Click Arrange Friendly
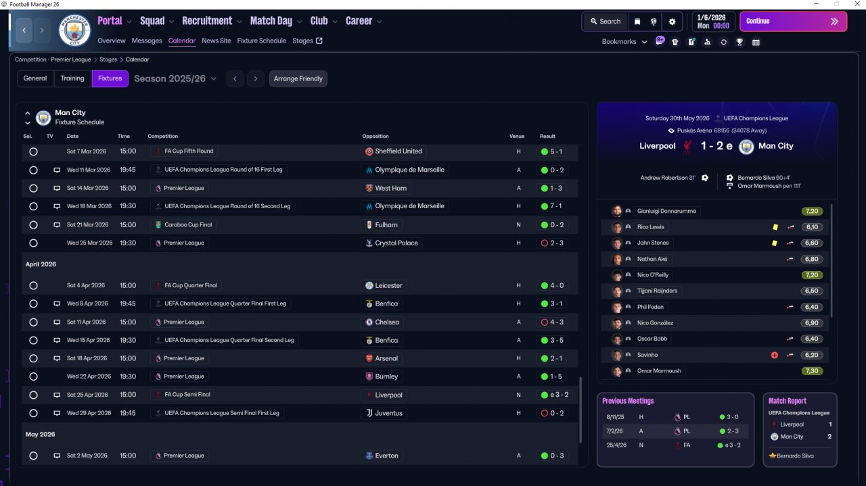 pos(298,78)
